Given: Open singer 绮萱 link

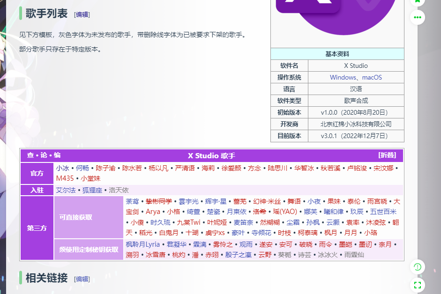Looking at the screenshot, I should [x=193, y=212].
